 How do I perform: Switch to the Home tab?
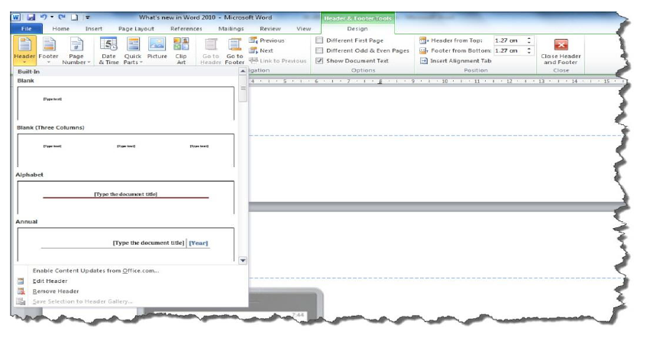(61, 28)
